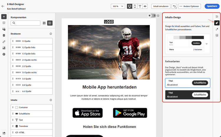Viewport: 221px width, 137px height.
Task: Open the 100 % zoom dropdown
Action: 118,6
